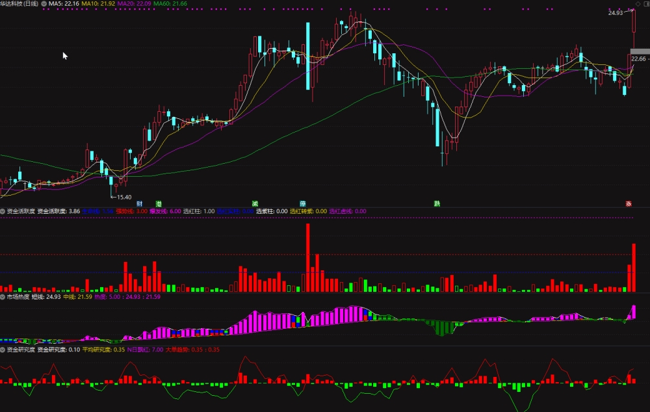Screen dimensions: 650x412
Task: Click the 财 event marker icon
Action: pyautogui.click(x=140, y=204)
